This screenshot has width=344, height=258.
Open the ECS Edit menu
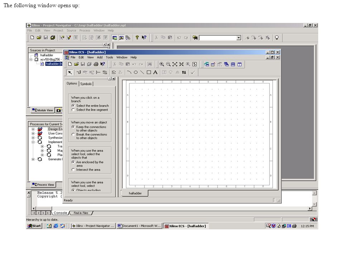click(81, 57)
